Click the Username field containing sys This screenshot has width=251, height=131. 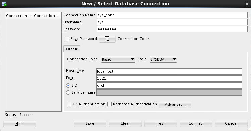pos(172,22)
